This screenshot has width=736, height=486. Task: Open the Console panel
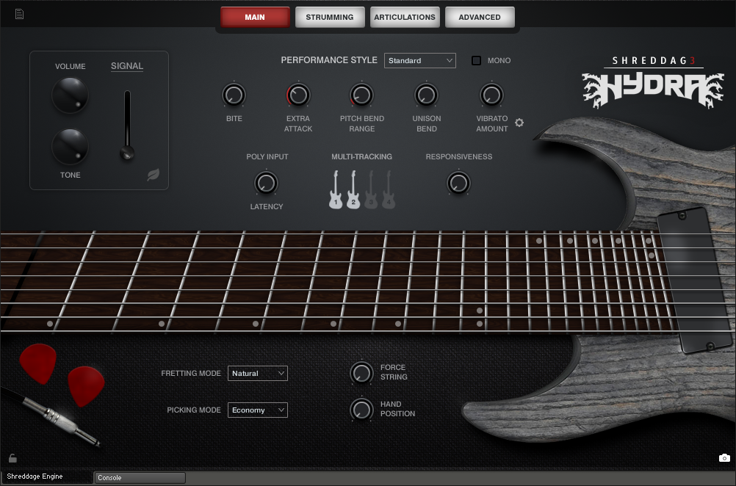pos(139,477)
